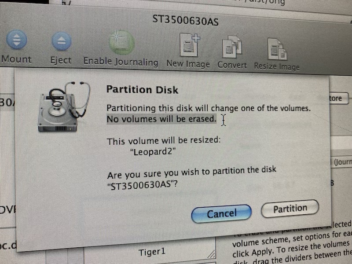Confirm with the Partition button
Image resolution: width=352 pixels, height=264 pixels.
click(x=290, y=209)
